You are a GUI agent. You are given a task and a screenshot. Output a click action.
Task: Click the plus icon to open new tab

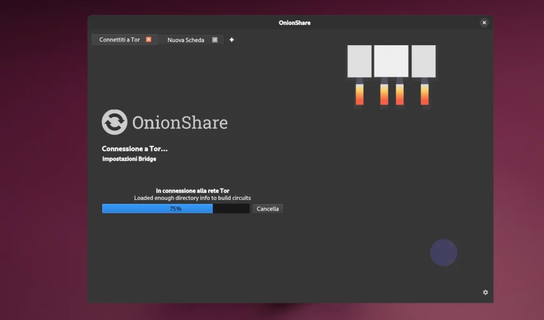pyautogui.click(x=232, y=39)
